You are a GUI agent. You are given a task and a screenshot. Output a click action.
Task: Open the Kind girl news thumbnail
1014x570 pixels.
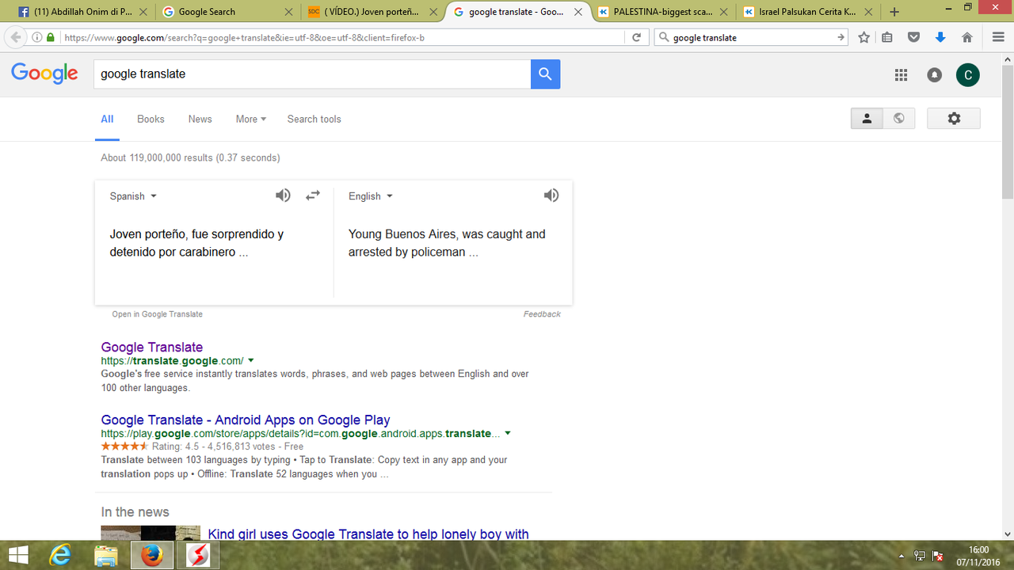click(150, 534)
